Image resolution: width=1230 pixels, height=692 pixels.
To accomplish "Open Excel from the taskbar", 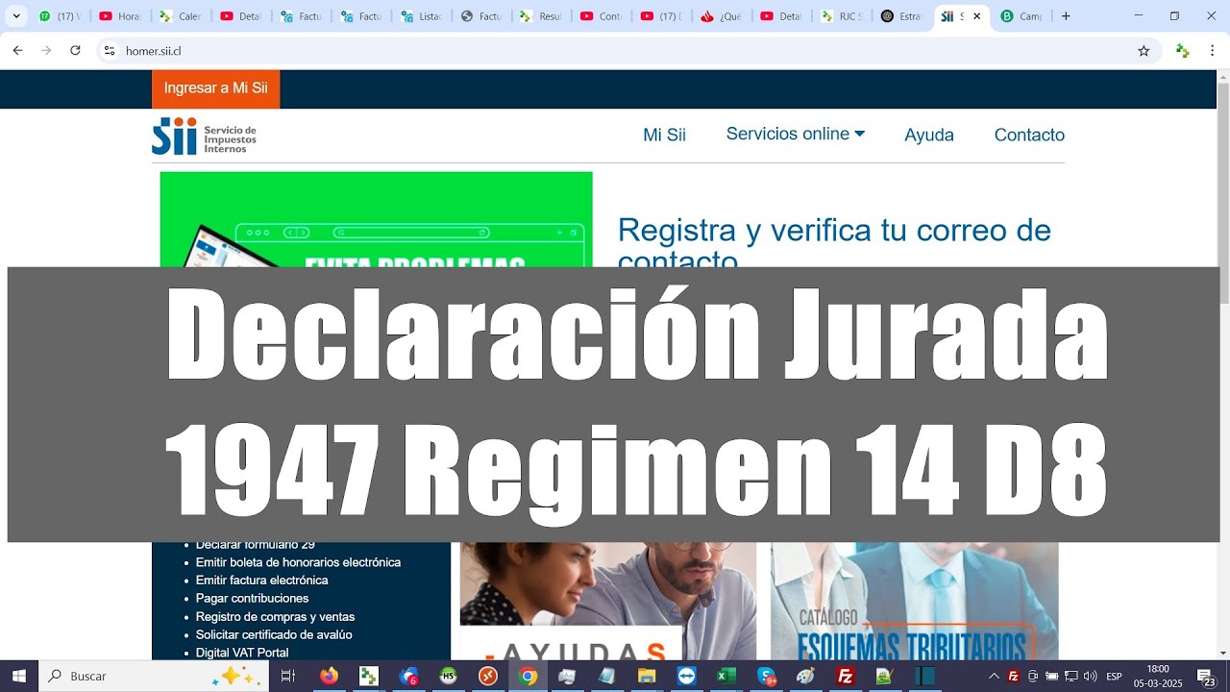I will click(726, 677).
